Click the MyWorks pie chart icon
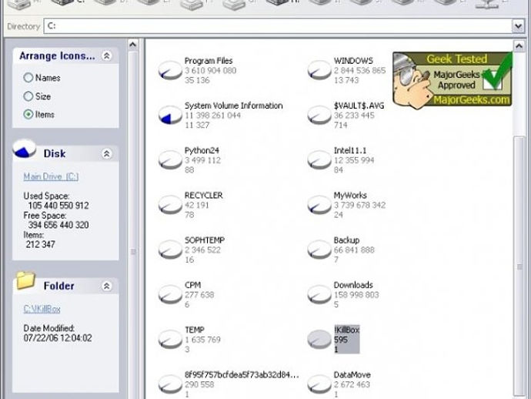 319,205
